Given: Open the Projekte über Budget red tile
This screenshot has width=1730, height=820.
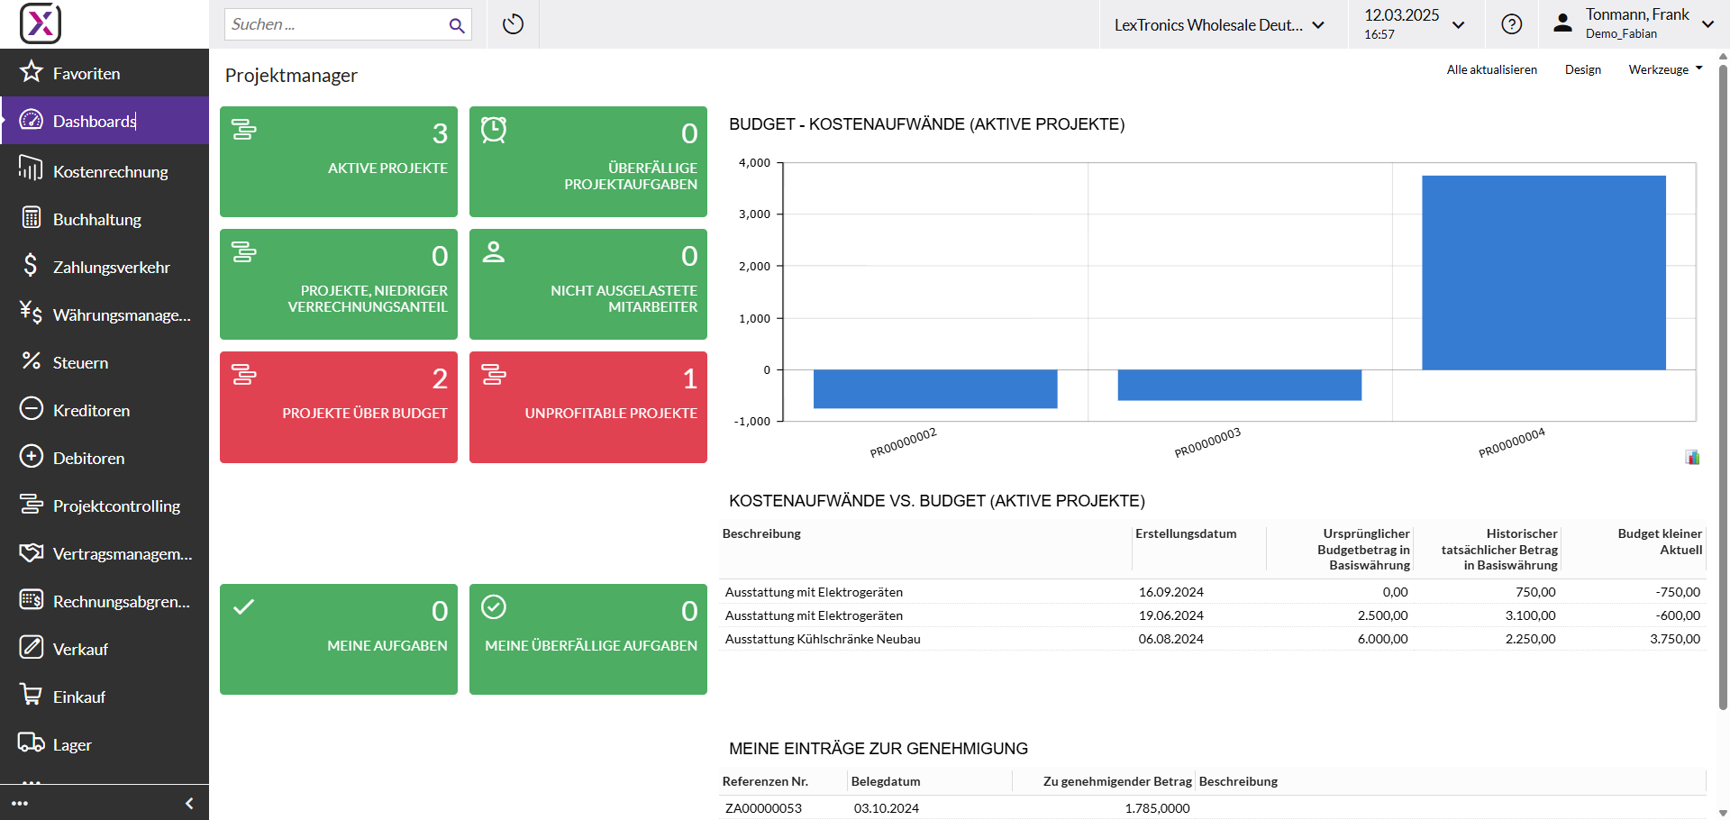Looking at the screenshot, I should 339,407.
